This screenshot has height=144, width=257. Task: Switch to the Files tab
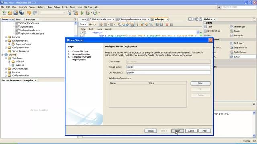point(18,20)
